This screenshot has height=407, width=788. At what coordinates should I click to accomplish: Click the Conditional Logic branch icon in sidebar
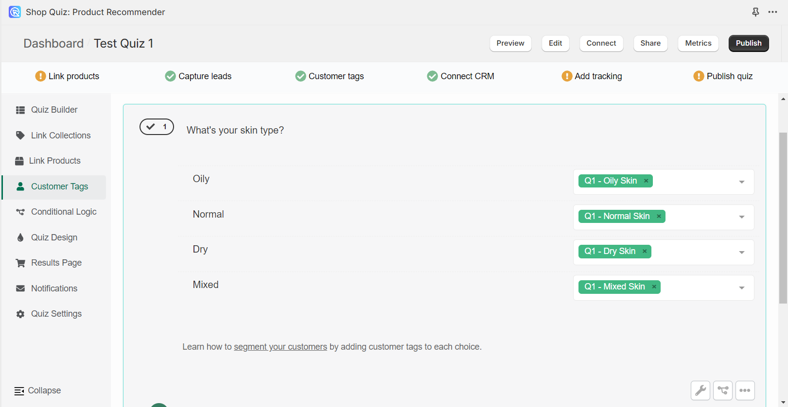pyautogui.click(x=20, y=212)
